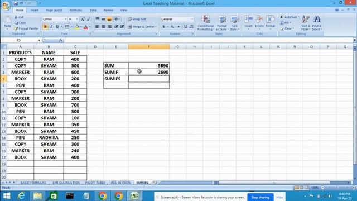Click Increase Decimal icon

(x=185, y=27)
